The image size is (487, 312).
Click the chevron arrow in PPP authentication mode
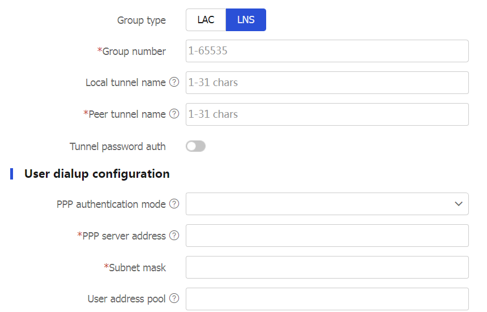pyautogui.click(x=458, y=204)
